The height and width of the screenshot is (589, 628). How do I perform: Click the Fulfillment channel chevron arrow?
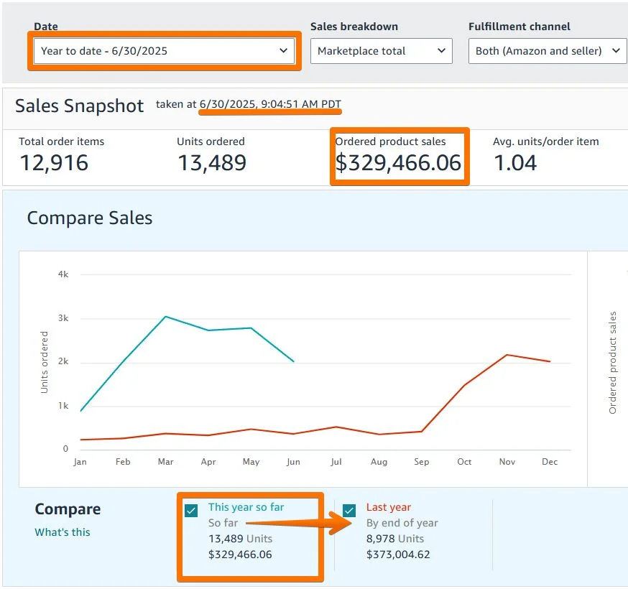[x=614, y=51]
